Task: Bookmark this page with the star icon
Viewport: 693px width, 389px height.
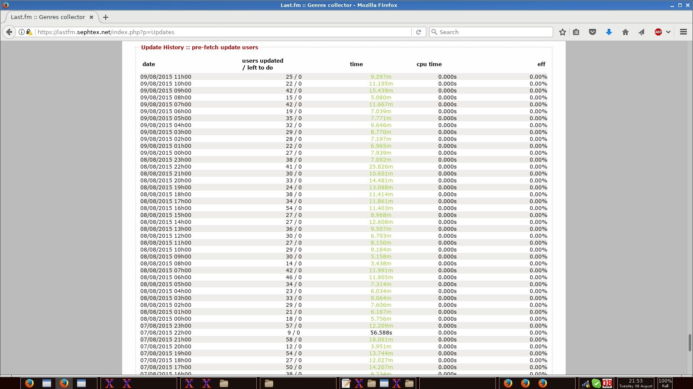Action: 562,32
